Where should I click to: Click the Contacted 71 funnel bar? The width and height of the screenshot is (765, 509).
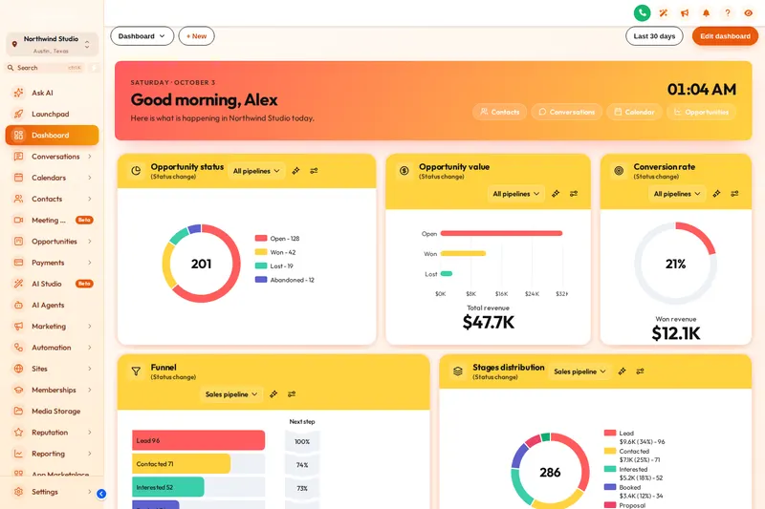coord(181,464)
